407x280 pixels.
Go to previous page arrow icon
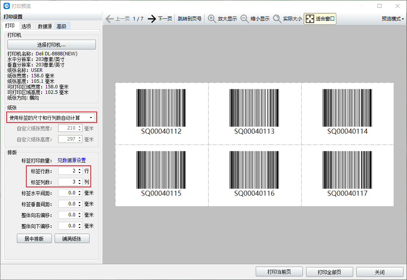[x=110, y=19]
